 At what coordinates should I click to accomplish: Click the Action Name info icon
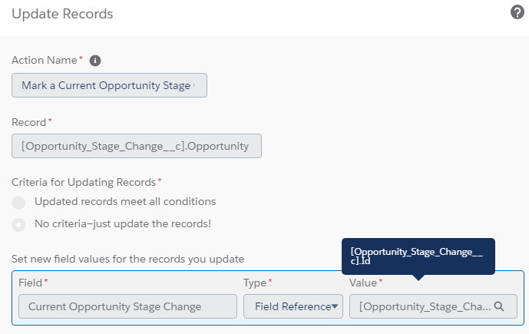pos(95,61)
